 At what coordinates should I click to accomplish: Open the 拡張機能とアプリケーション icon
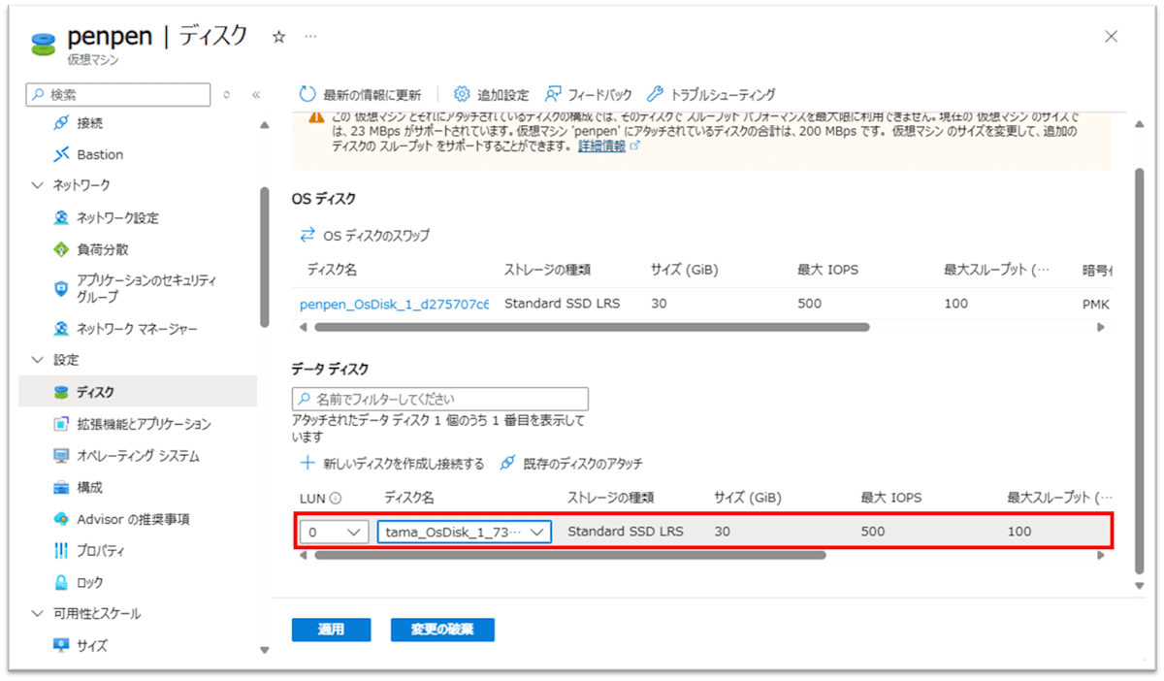61,424
